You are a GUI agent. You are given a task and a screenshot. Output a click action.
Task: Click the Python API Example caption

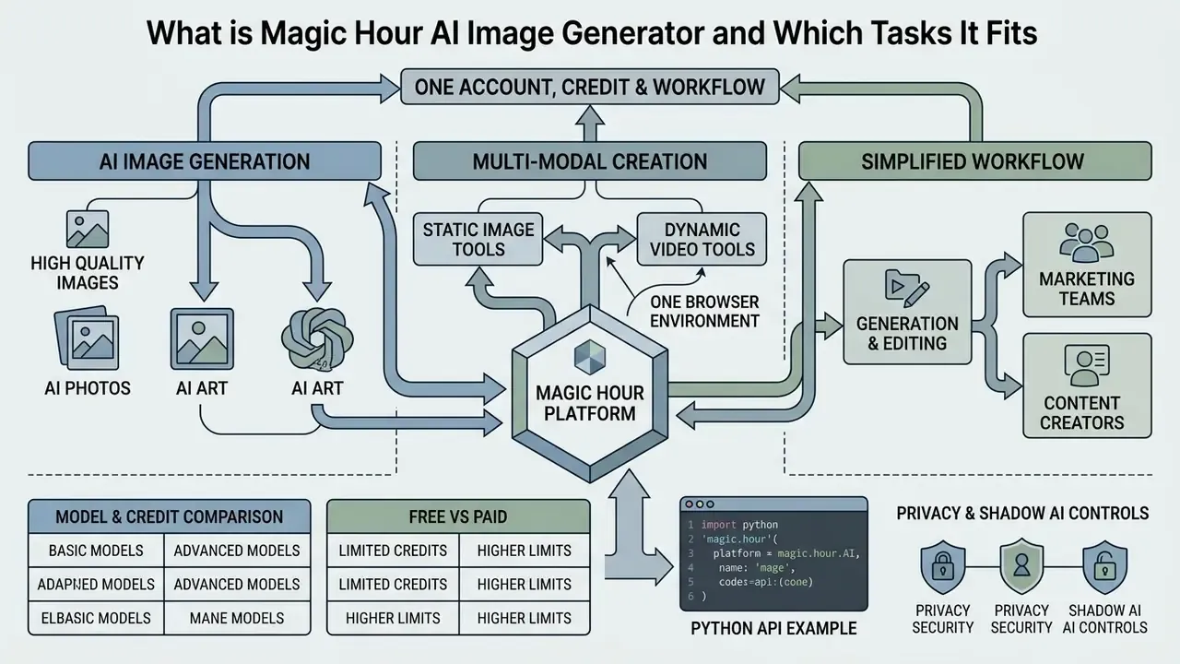coord(773,628)
